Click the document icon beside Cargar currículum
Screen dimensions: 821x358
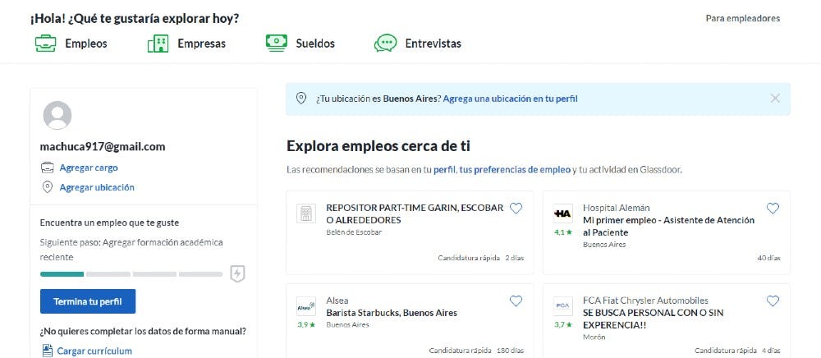click(x=47, y=351)
